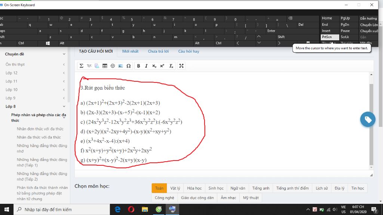Select the Vật lý subject
The image size is (383, 215).
(175, 188)
